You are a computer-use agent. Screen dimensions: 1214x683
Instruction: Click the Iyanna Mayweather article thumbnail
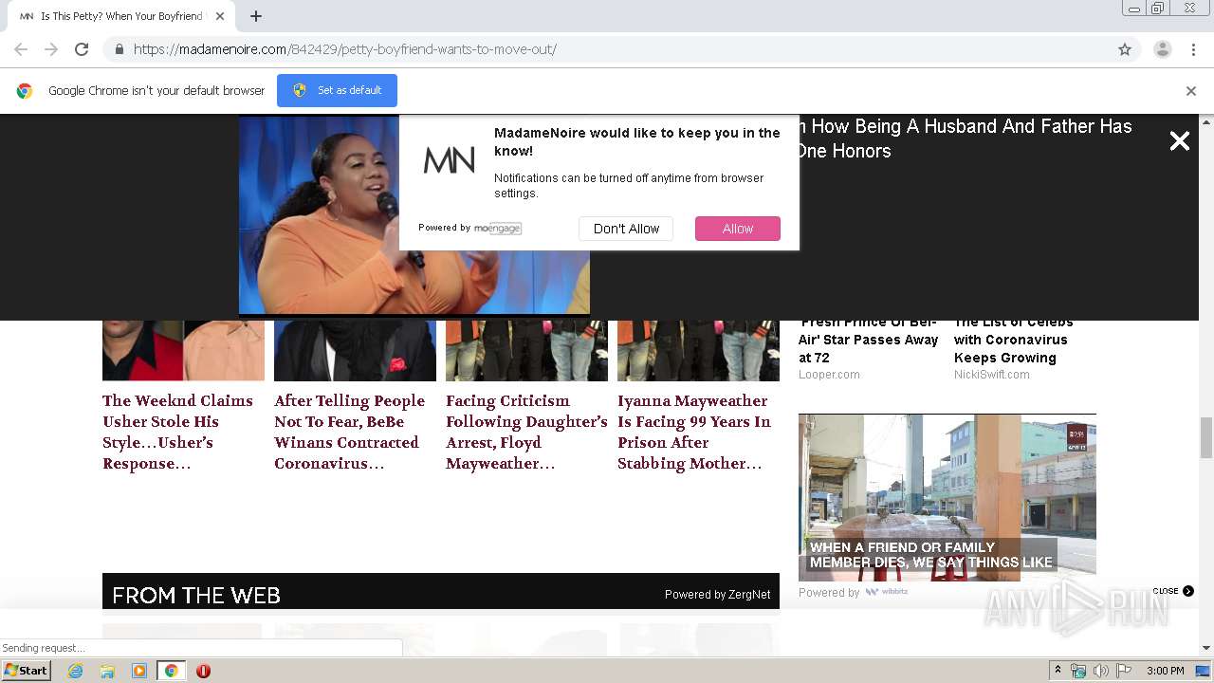point(698,350)
